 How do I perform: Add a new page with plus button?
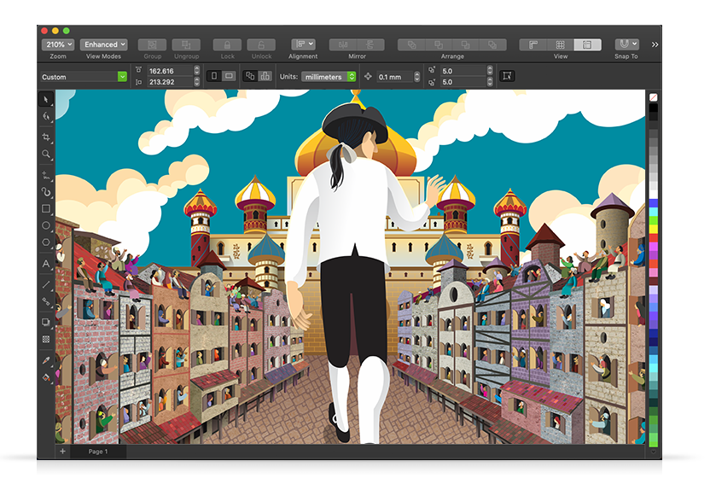[62, 452]
